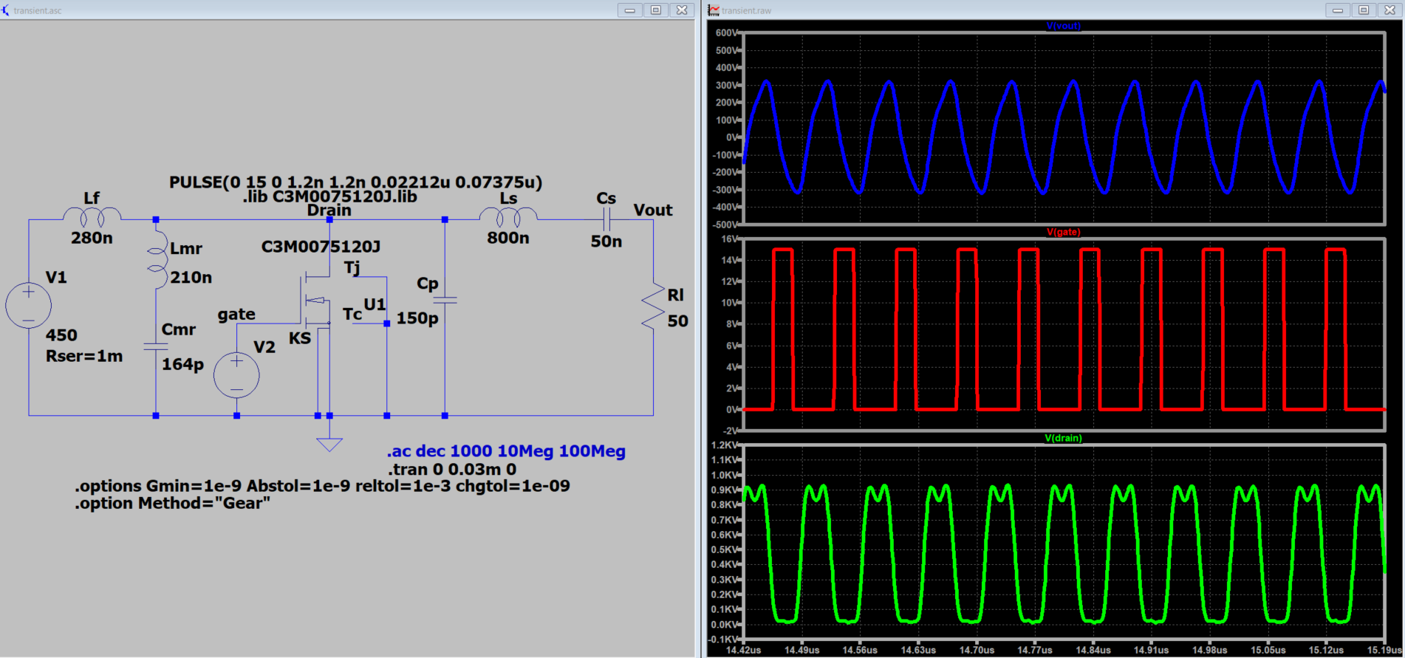Click the 210n inductor value
Viewport: 1405px width, 658px height.
pyautogui.click(x=191, y=278)
